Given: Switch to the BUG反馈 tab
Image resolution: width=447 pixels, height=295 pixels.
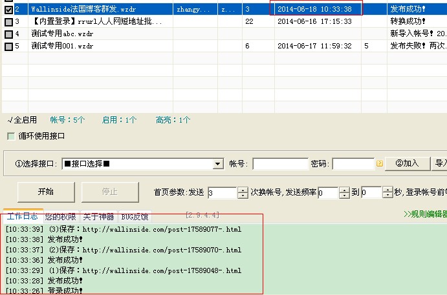Looking at the screenshot, I should click(x=135, y=216).
